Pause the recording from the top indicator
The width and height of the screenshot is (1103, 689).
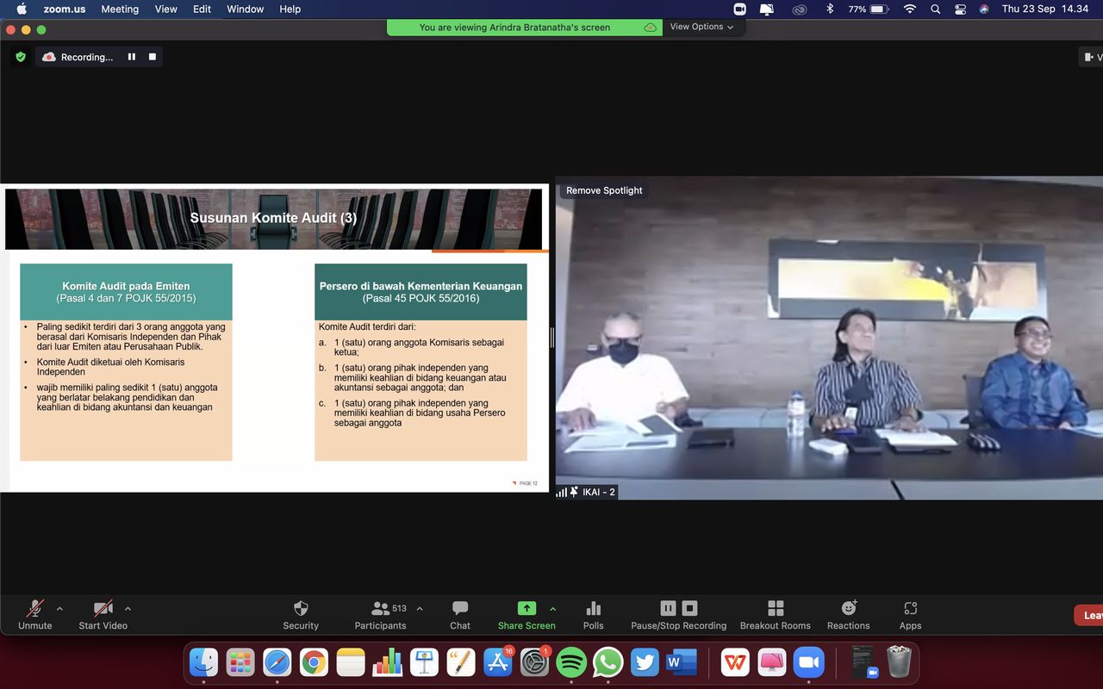(x=132, y=57)
